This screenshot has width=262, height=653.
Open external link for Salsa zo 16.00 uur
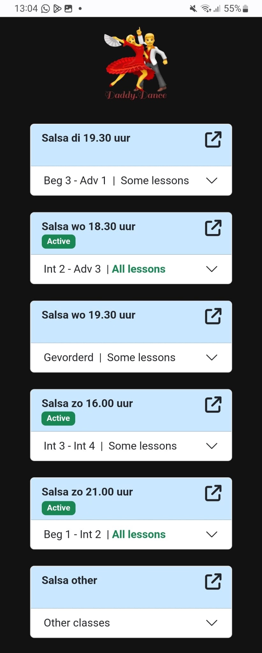point(213,404)
